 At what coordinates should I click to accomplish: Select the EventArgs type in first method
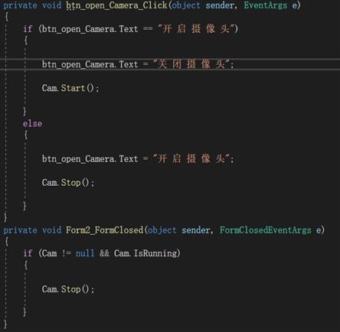266,5
